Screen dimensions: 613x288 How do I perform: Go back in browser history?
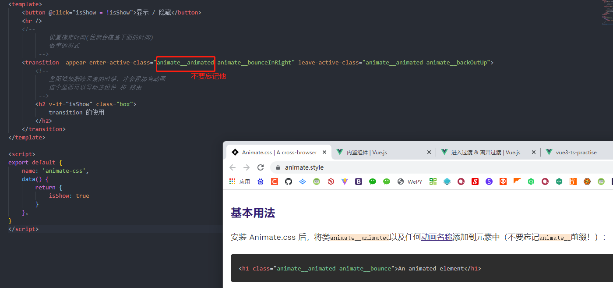click(x=233, y=167)
